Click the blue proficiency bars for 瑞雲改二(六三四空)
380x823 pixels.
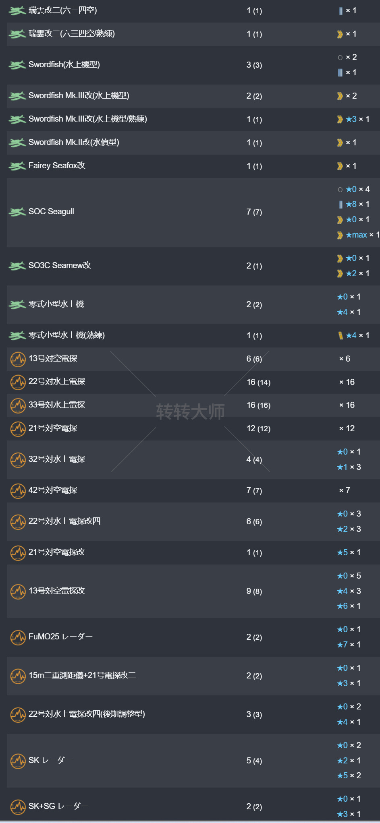(x=341, y=11)
